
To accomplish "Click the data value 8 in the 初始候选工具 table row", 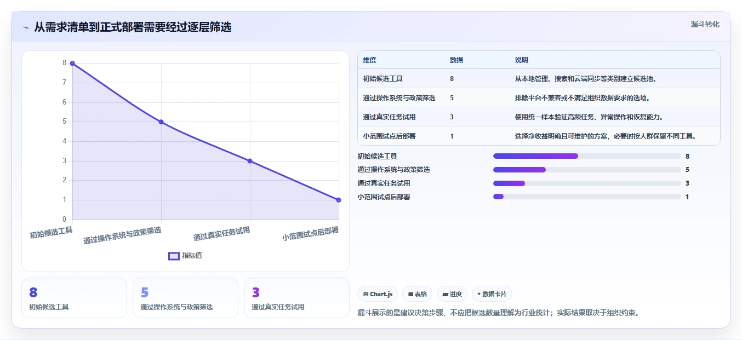I will [452, 79].
